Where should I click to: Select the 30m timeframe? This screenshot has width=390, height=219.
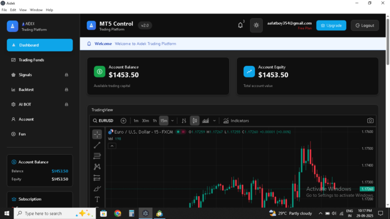[x=145, y=121]
